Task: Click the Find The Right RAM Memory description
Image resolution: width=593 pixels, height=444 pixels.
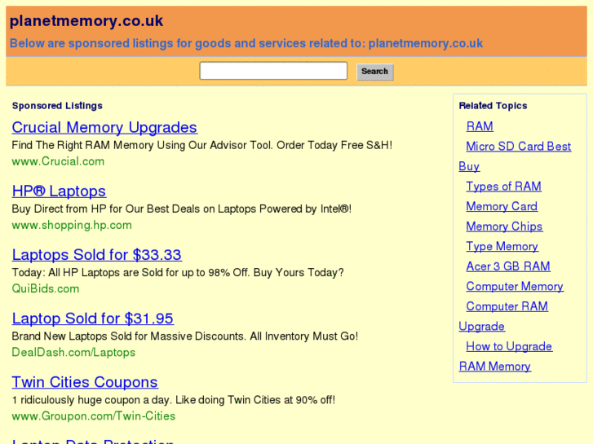Action: [202, 145]
